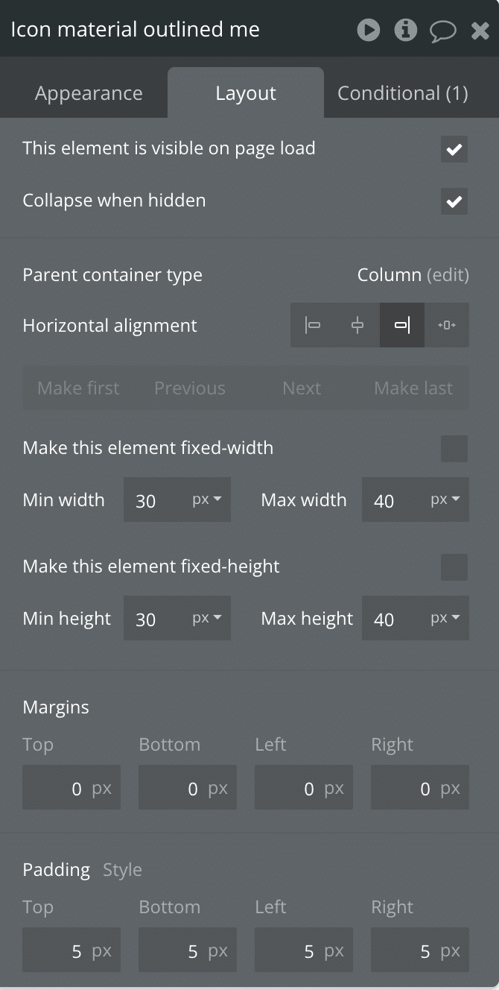499x990 pixels.
Task: Click the play/preview icon in the header
Action: click(x=368, y=30)
